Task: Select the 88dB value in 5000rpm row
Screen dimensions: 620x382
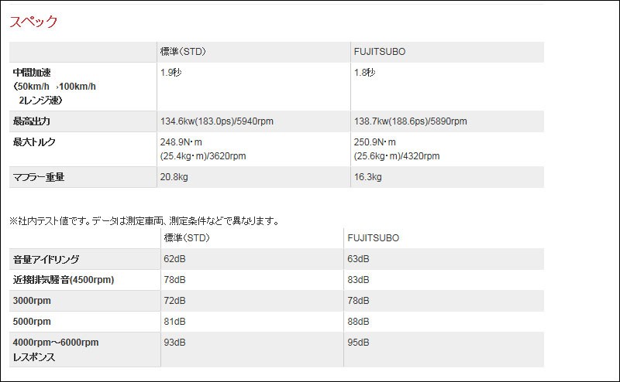Action: pyautogui.click(x=359, y=322)
